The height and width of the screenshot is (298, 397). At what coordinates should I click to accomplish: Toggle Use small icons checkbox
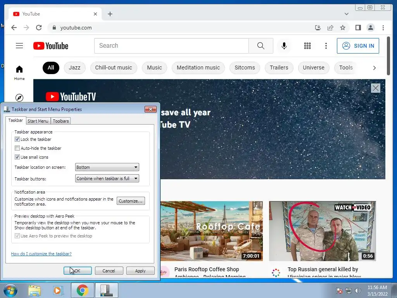click(17, 157)
